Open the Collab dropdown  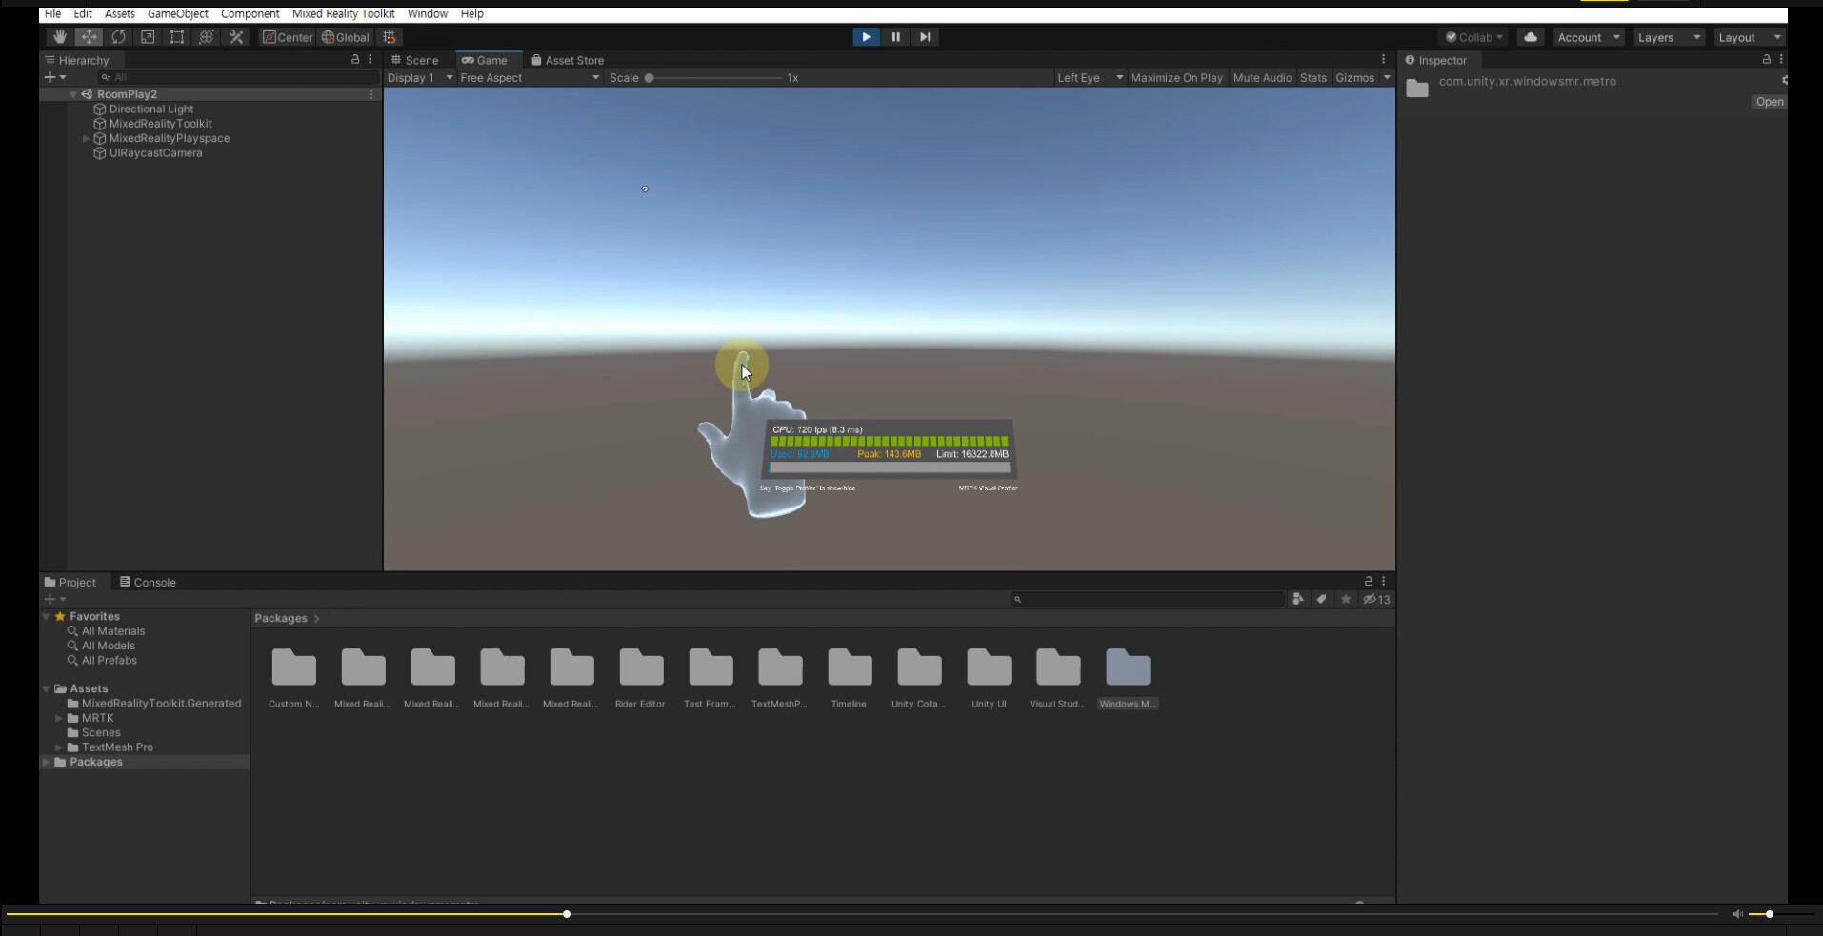tap(1474, 37)
